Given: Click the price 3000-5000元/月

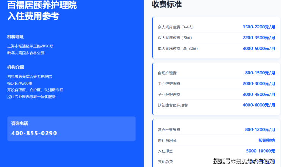Looking at the screenshot, I should pos(259,49).
